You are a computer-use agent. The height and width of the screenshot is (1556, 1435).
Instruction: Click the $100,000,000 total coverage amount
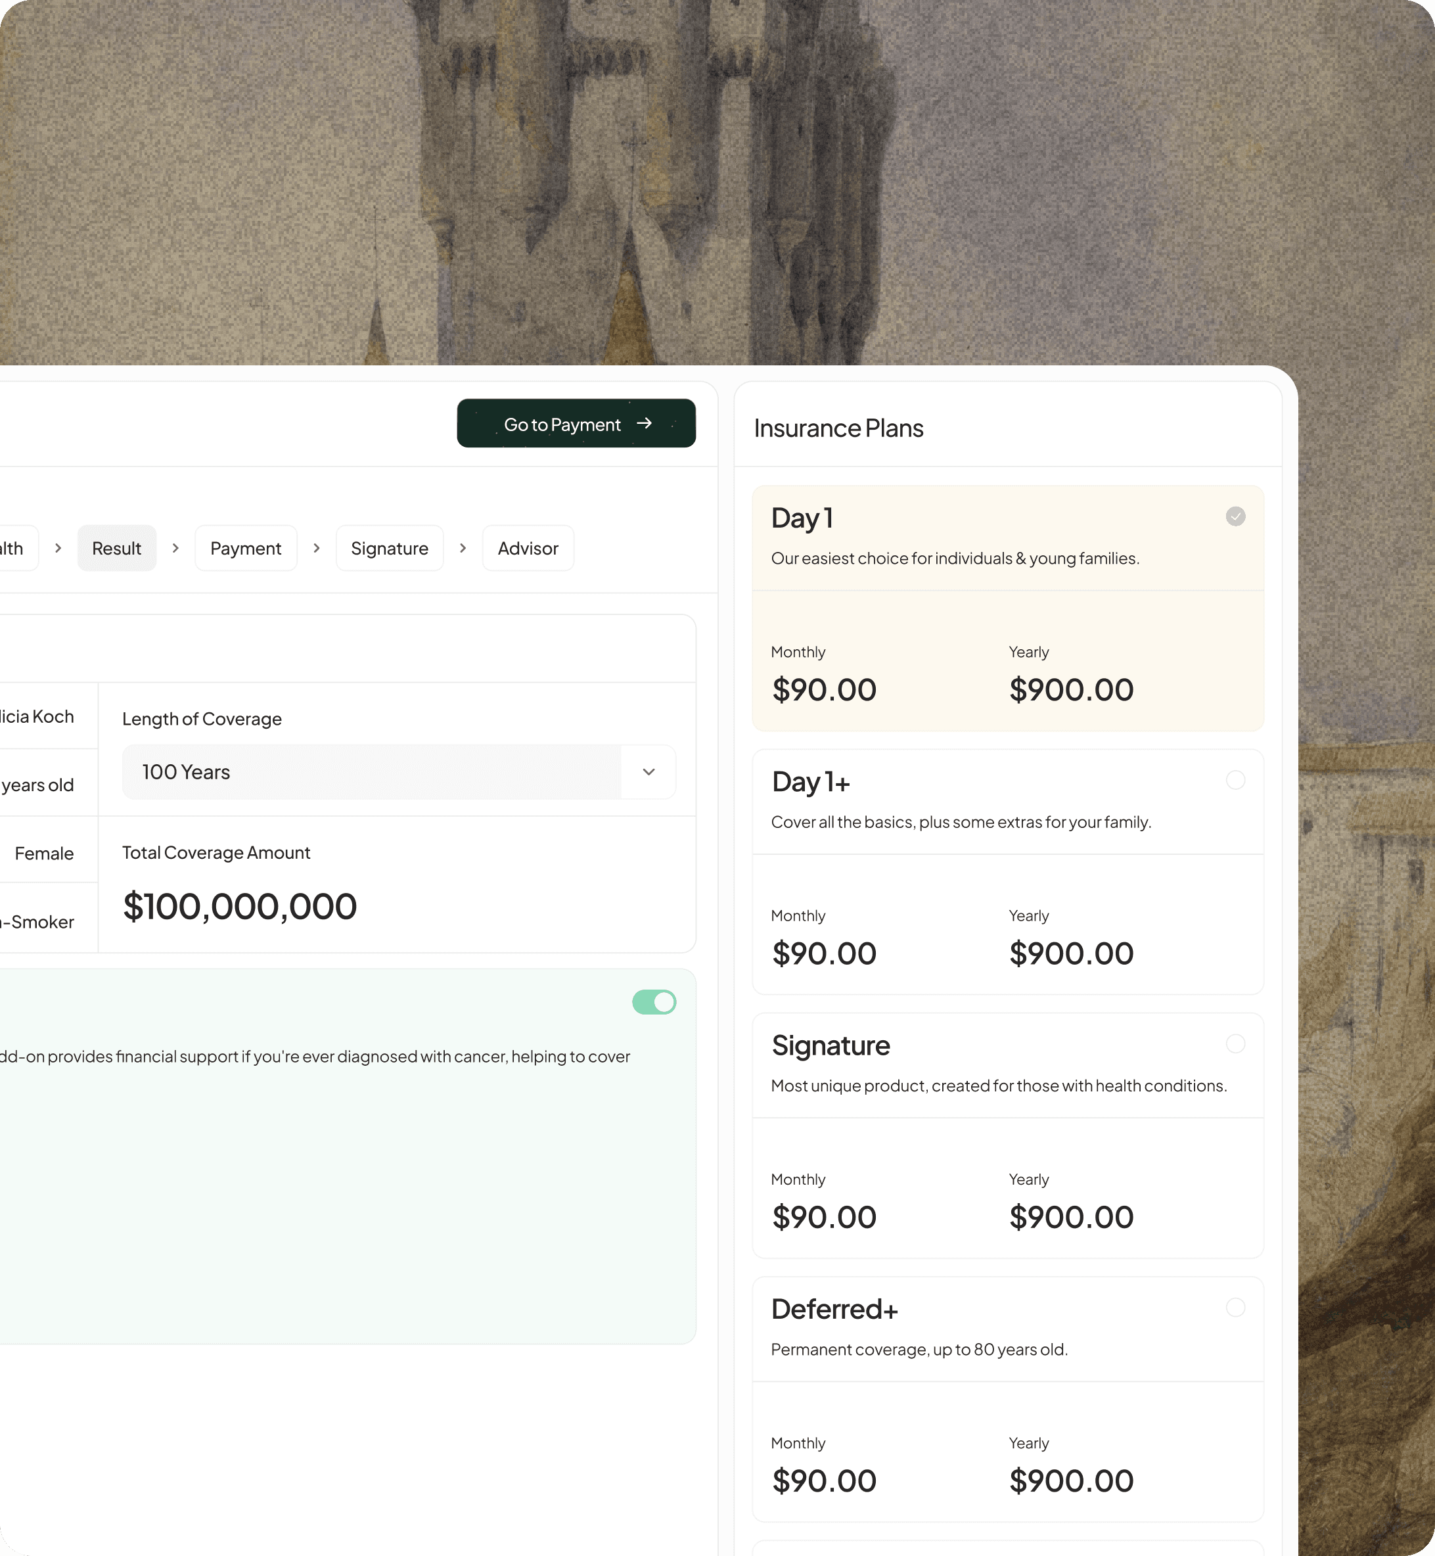pos(240,906)
